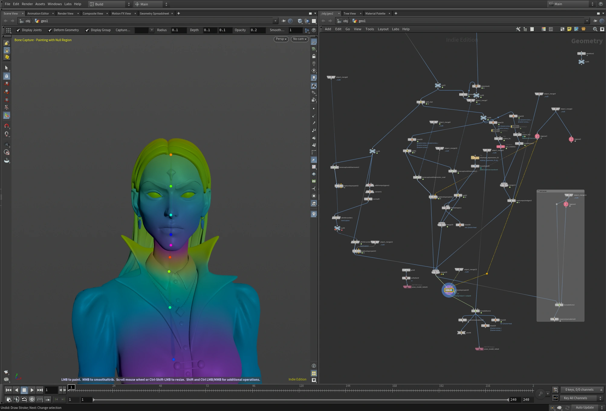The height and width of the screenshot is (411, 606).
Task: Open the Layout menu in network editor
Action: (383, 29)
